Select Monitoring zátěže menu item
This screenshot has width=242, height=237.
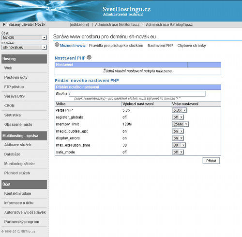19,164
